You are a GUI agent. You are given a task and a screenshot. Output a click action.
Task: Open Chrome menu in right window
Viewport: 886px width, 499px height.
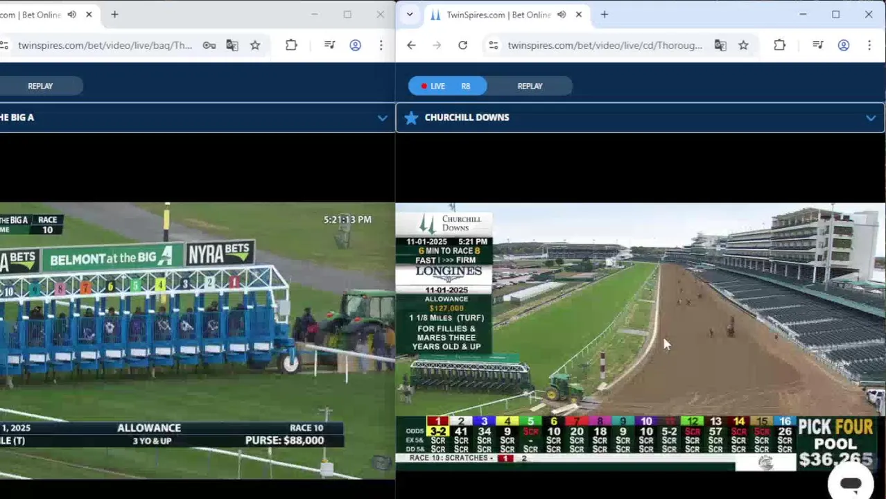pyautogui.click(x=869, y=45)
